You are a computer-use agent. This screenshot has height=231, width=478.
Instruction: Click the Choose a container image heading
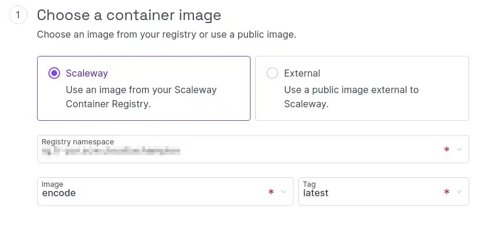tap(129, 15)
